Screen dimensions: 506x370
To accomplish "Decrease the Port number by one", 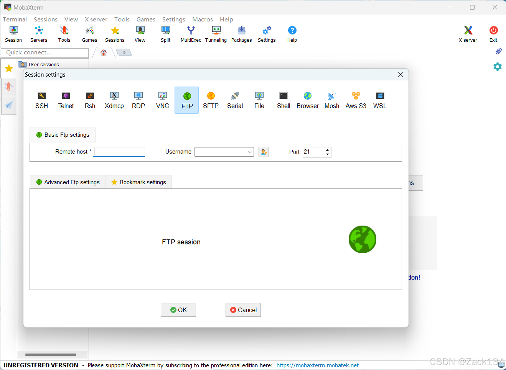I will (x=327, y=154).
